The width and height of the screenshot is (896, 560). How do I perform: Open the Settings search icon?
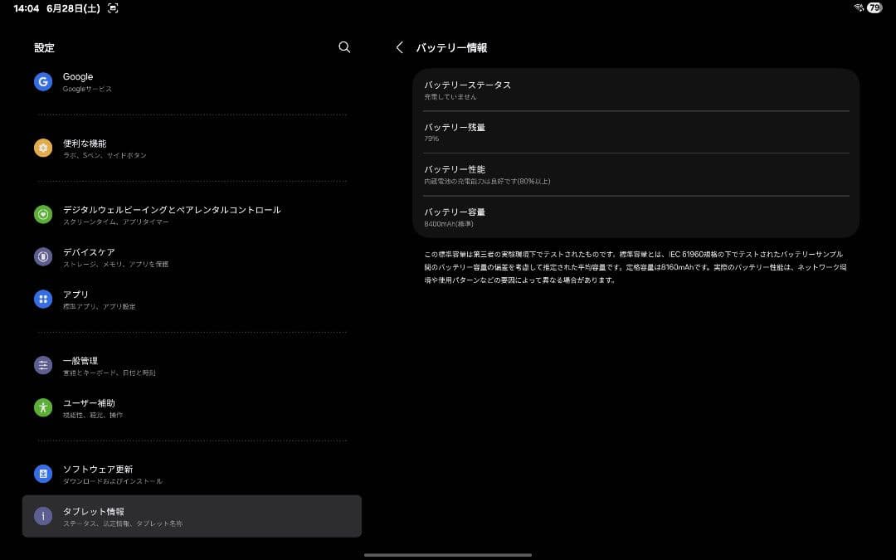click(344, 47)
